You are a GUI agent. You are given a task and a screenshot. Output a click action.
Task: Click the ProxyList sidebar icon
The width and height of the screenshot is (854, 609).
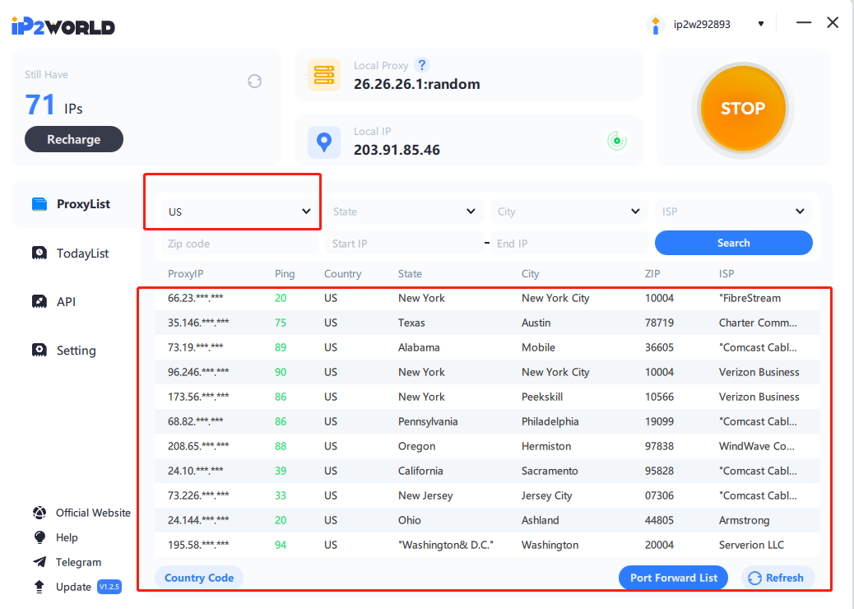[39, 204]
